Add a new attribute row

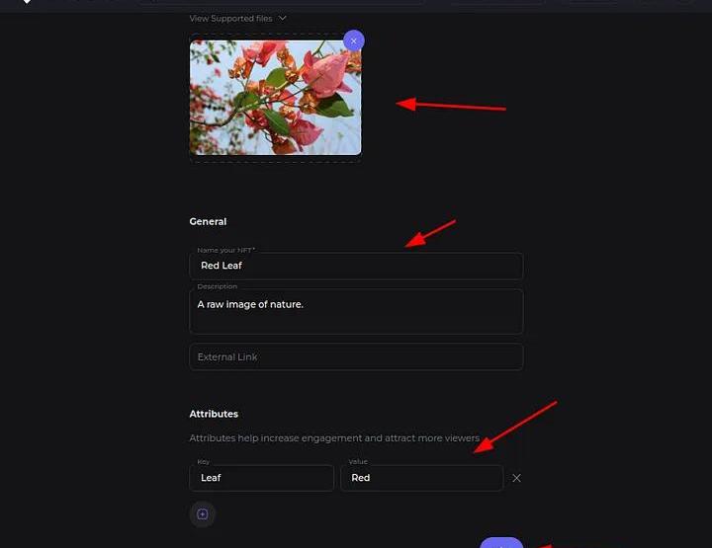[203, 514]
